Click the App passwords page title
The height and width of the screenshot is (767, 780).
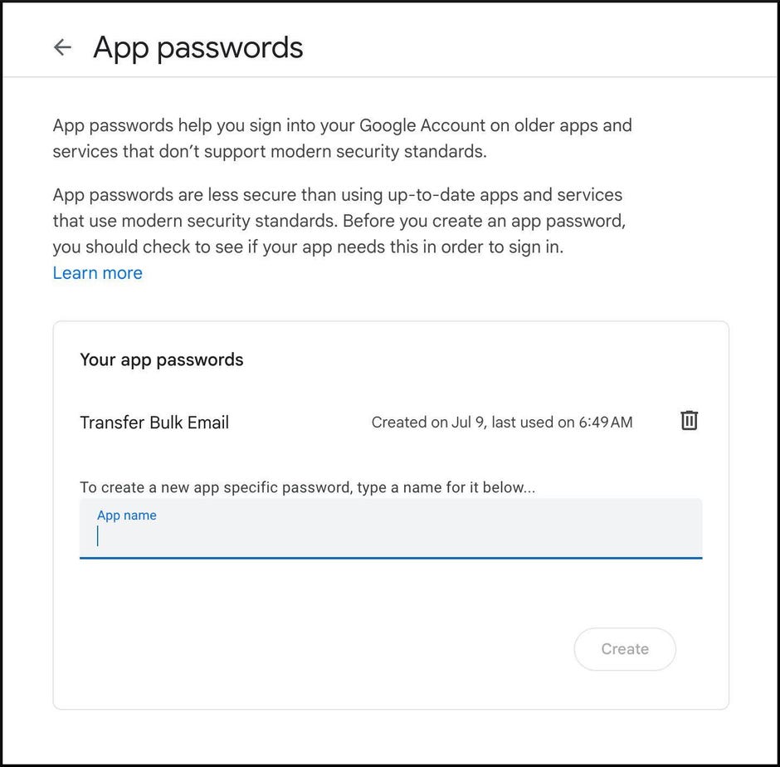(197, 47)
